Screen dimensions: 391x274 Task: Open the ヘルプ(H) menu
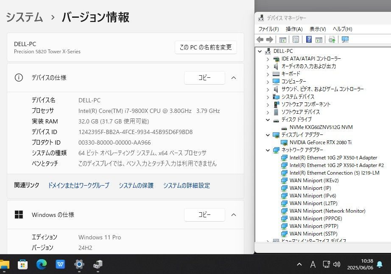pyautogui.click(x=342, y=29)
